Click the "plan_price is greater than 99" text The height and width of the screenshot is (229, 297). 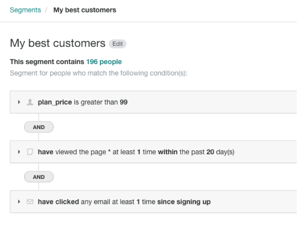83,102
